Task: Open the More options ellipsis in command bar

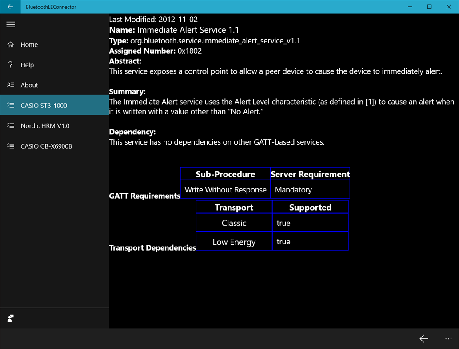Action: point(448,338)
